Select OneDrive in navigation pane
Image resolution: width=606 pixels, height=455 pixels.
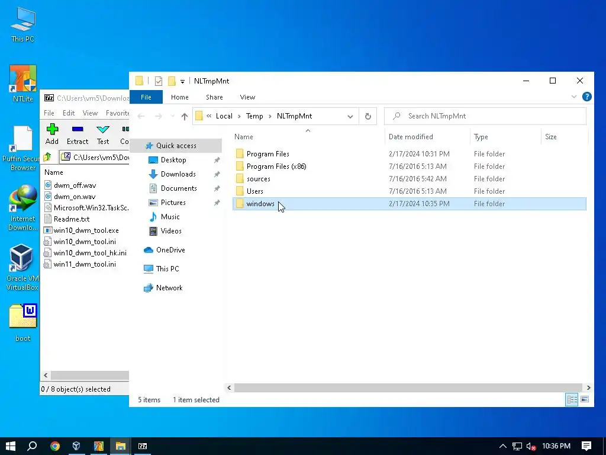click(x=170, y=250)
